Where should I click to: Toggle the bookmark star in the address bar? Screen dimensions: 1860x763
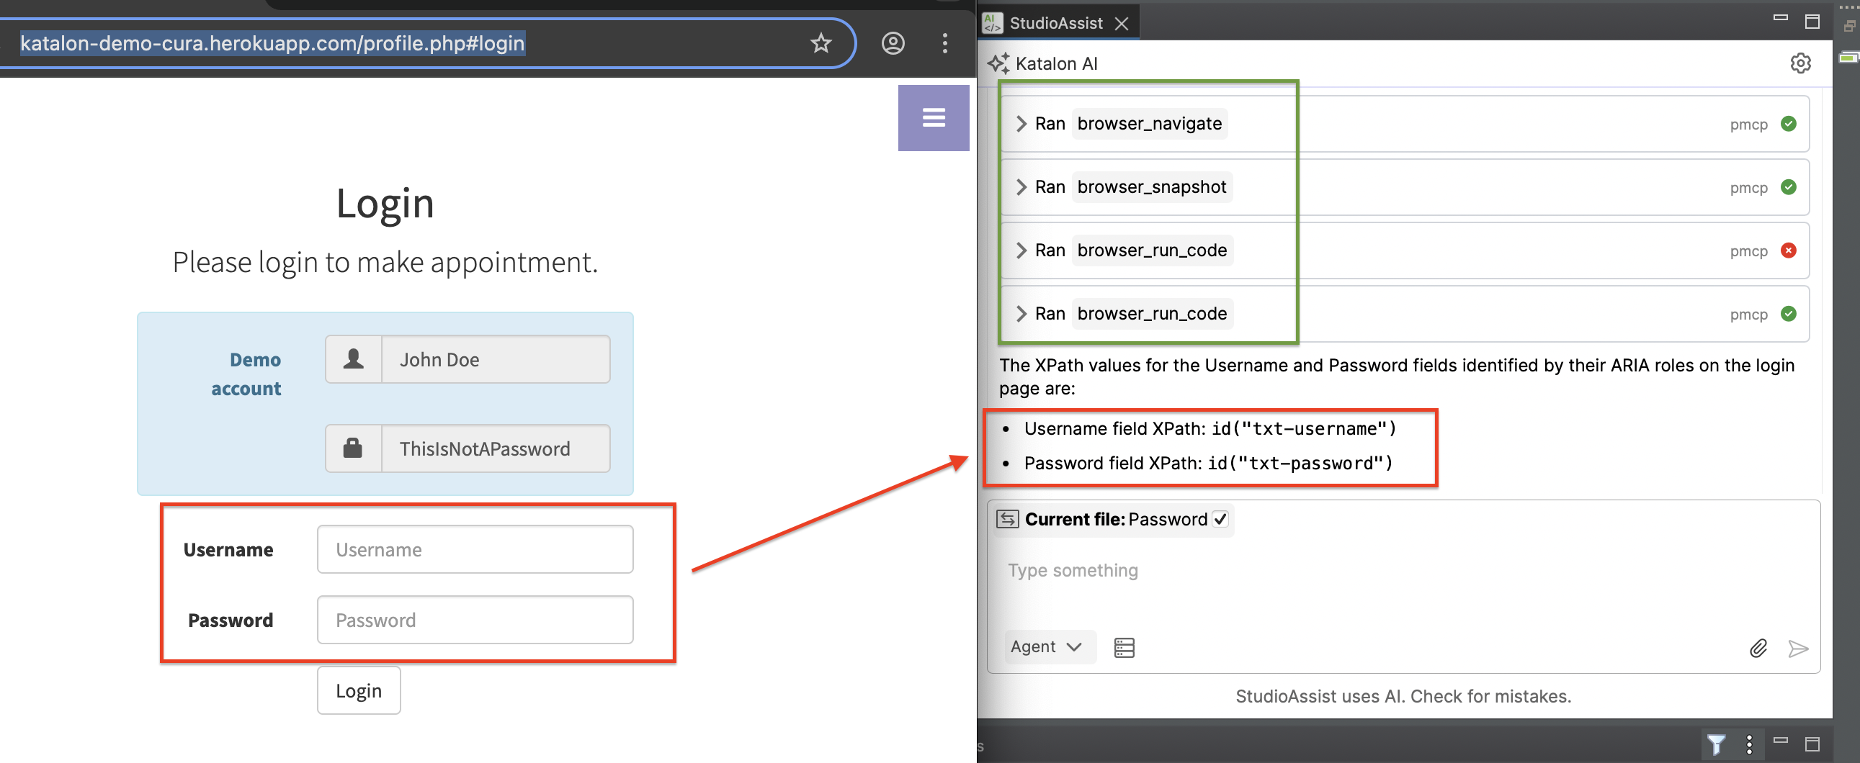pos(821,43)
